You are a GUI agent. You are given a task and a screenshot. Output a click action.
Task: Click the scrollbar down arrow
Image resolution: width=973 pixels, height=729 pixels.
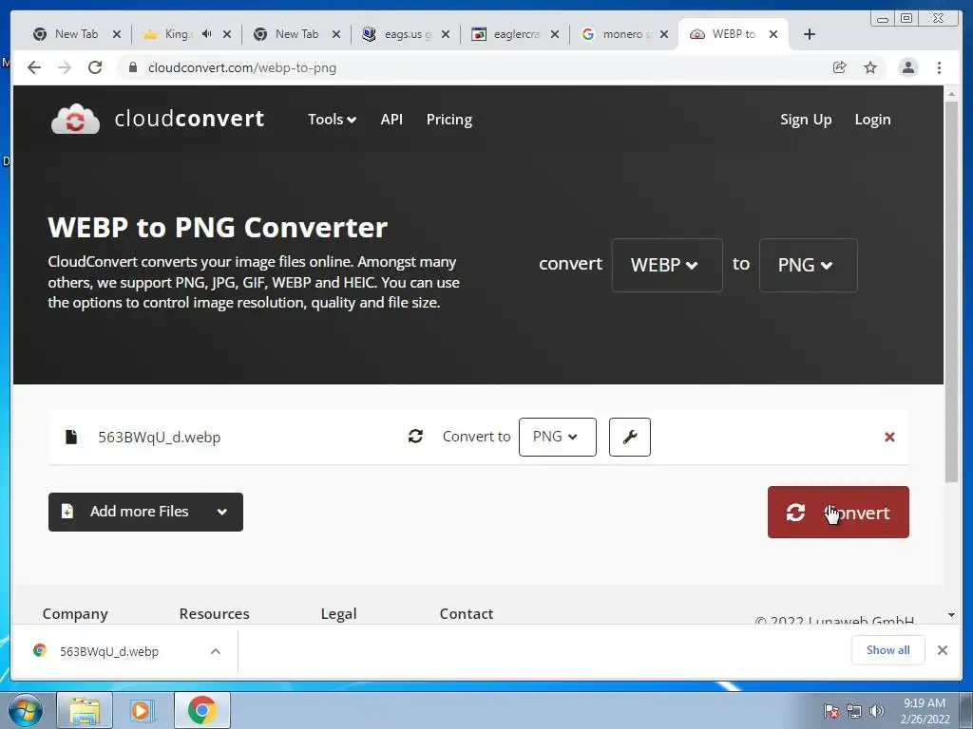point(951,615)
